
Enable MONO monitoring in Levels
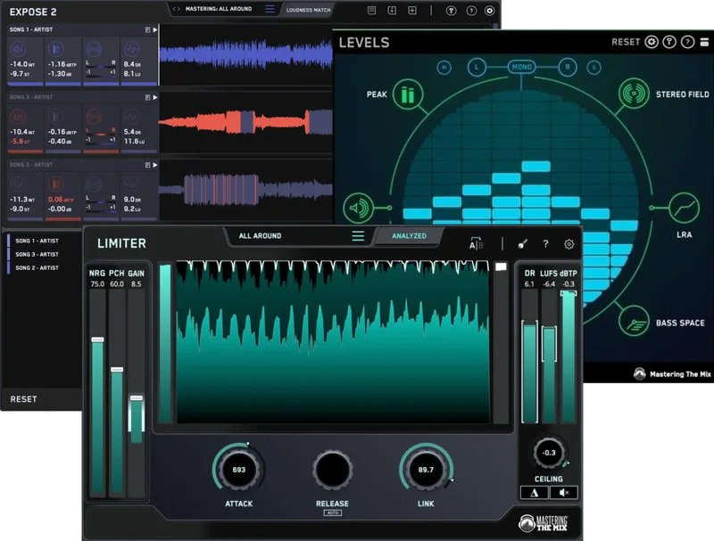521,67
